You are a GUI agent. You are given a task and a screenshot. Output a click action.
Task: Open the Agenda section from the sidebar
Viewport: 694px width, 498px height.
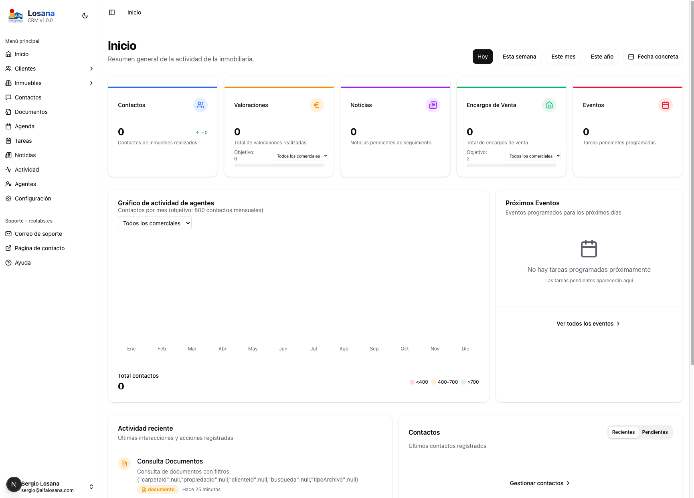[x=25, y=126]
